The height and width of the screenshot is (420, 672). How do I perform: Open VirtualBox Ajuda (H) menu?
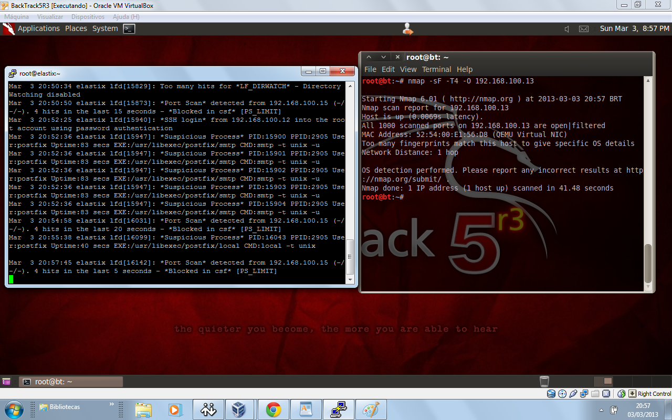126,17
